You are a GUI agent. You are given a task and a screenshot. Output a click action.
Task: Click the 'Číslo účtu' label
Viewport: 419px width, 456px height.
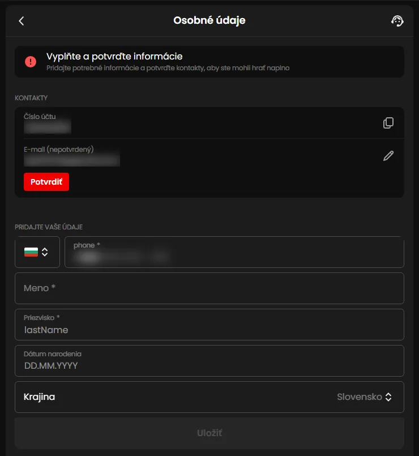point(40,116)
